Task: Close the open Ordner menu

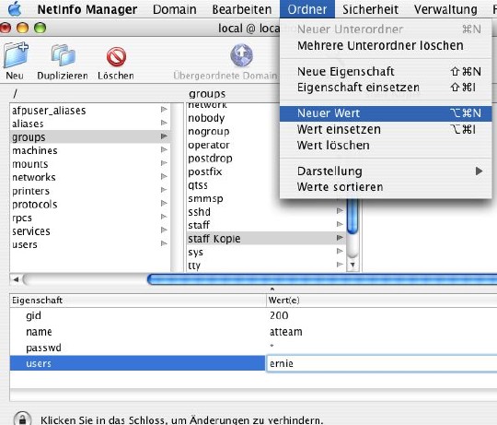Action: (306, 9)
